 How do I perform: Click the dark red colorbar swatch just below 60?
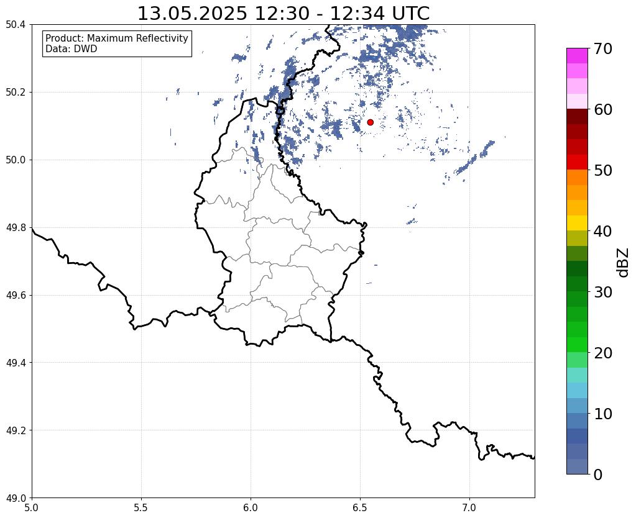coord(577,116)
